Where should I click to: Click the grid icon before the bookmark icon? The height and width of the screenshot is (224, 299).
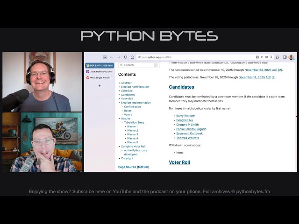pyautogui.click(x=267, y=57)
